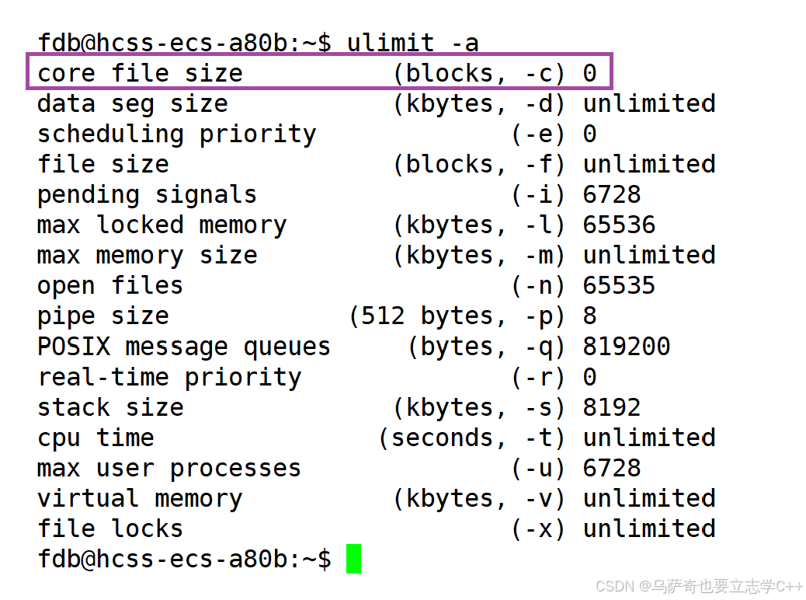Click the '(seconds, -t)' option text

tap(472, 438)
